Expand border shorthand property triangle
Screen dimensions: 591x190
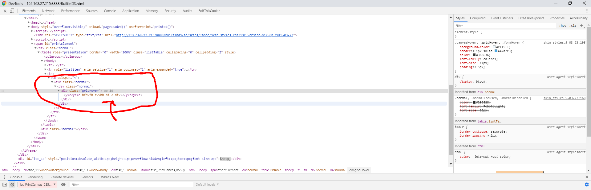[x=473, y=51]
